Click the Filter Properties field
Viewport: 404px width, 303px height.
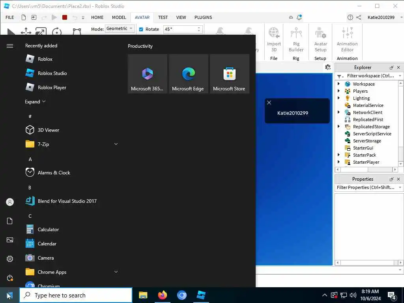coord(366,187)
